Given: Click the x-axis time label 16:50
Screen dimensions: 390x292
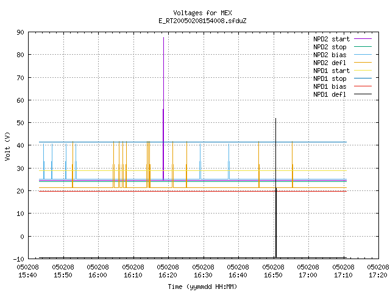Looking at the screenshot, I should click(274, 275).
